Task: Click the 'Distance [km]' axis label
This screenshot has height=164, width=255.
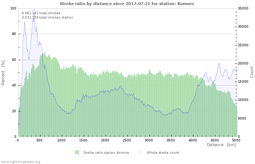Action: (221, 145)
